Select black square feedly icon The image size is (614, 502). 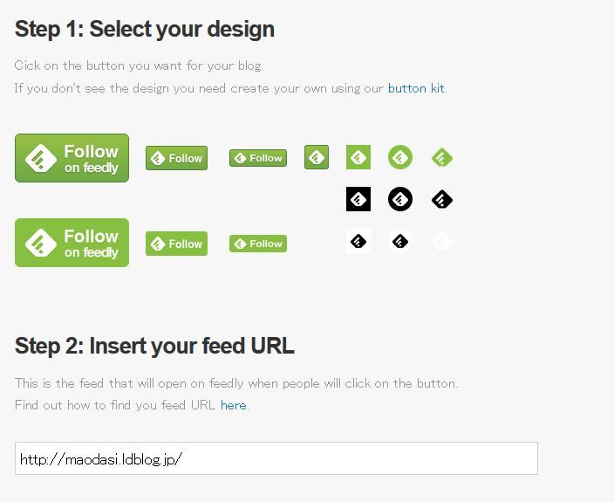click(x=358, y=199)
